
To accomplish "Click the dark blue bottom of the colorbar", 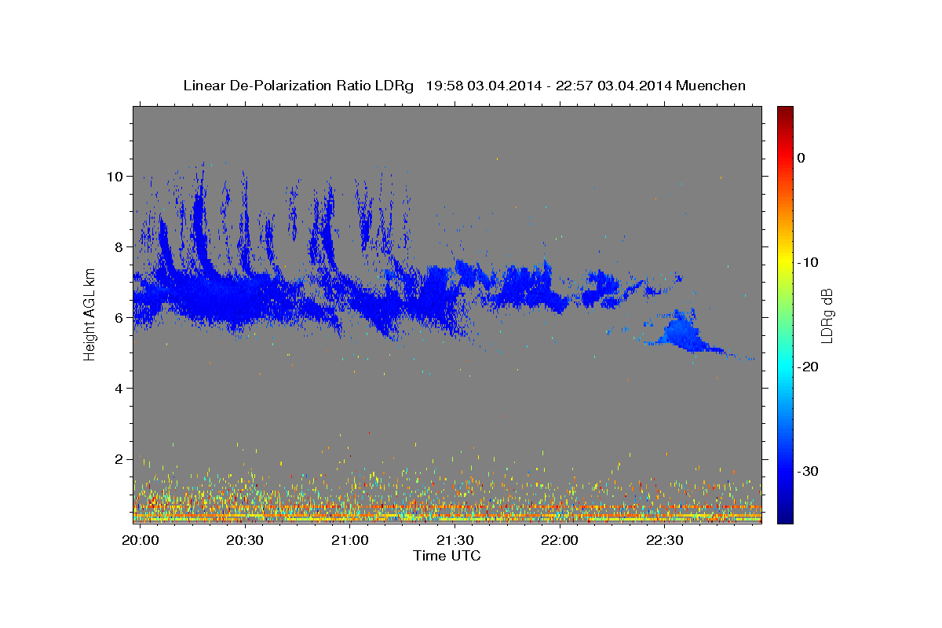I will pos(784,517).
